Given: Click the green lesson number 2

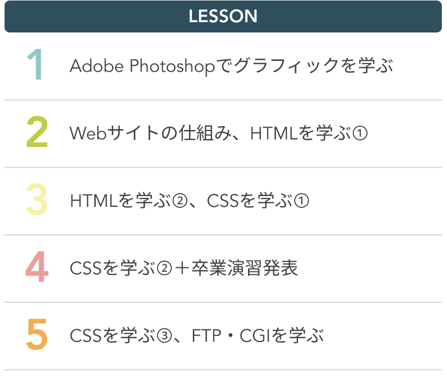Looking at the screenshot, I should 37,131.
